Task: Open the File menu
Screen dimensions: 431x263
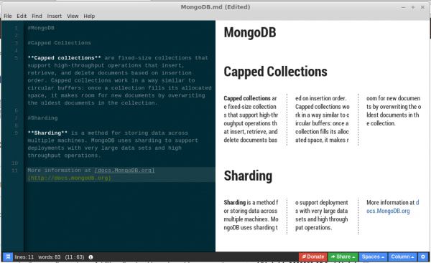Action: tap(8, 16)
